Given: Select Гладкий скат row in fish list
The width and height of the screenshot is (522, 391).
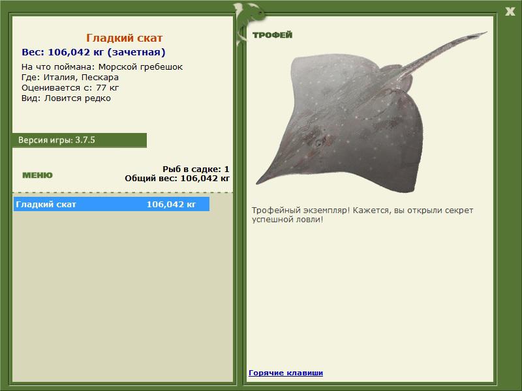Looking at the screenshot, I should [111, 204].
